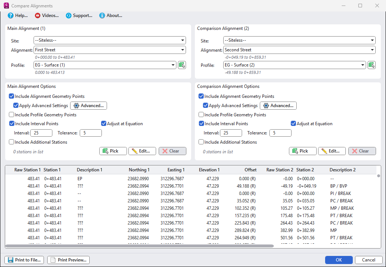
Task: Open First Street alignment dropdown
Action: pyautogui.click(x=110, y=50)
